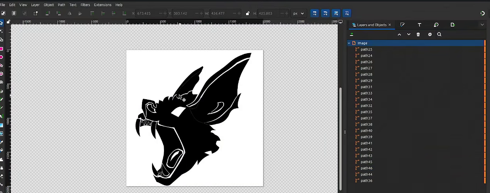Open the Filters menu
The image size is (490, 193).
(x=85, y=5)
